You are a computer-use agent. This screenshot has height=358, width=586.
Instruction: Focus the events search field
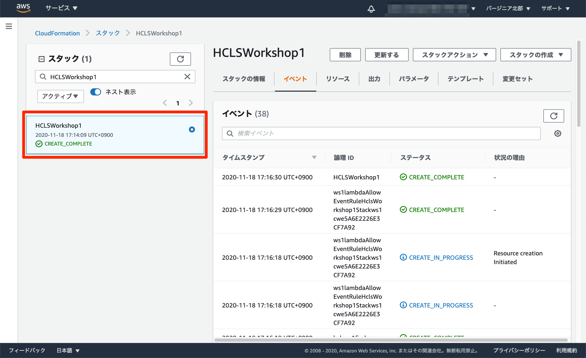pos(381,134)
